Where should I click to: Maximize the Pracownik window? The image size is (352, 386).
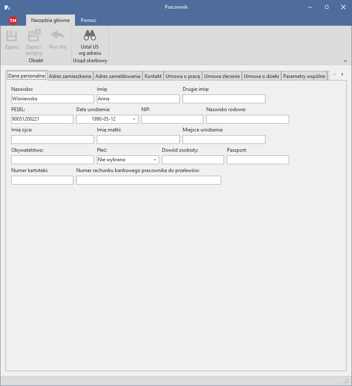[x=327, y=7]
